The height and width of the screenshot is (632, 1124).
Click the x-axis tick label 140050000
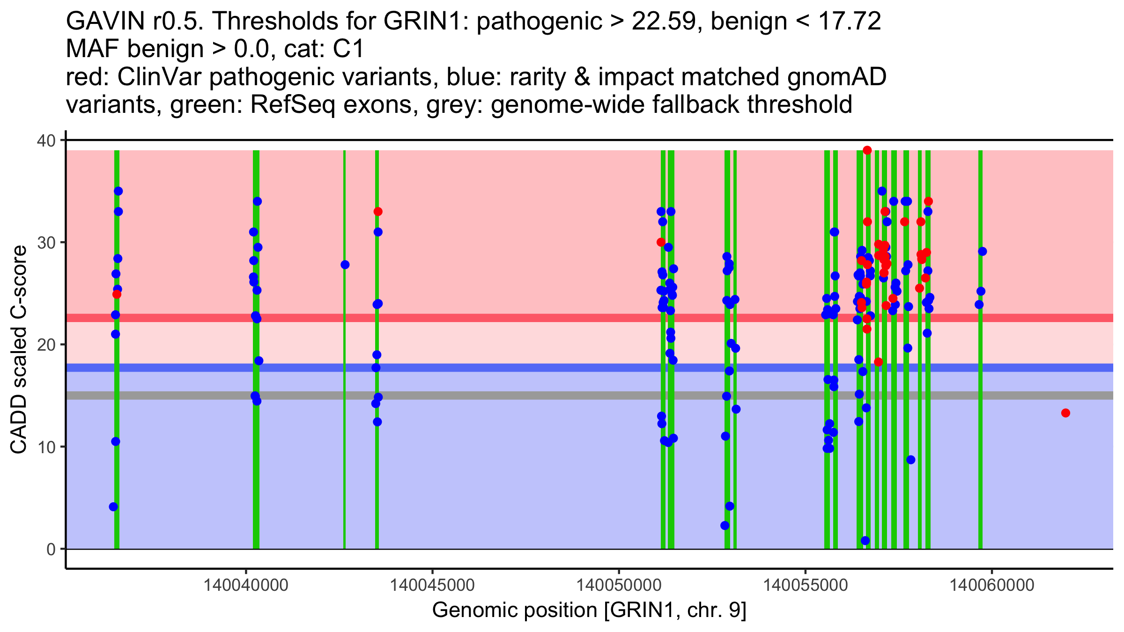619,585
